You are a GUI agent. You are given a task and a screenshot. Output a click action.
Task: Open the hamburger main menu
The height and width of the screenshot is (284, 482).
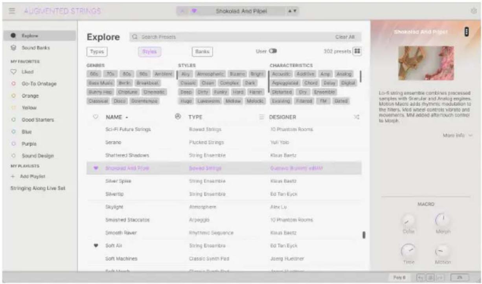(12, 11)
